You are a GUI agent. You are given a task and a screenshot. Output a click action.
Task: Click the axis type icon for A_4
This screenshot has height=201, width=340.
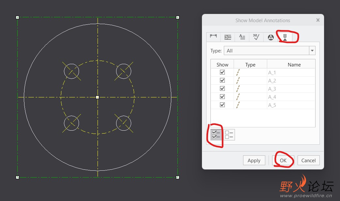238,97
